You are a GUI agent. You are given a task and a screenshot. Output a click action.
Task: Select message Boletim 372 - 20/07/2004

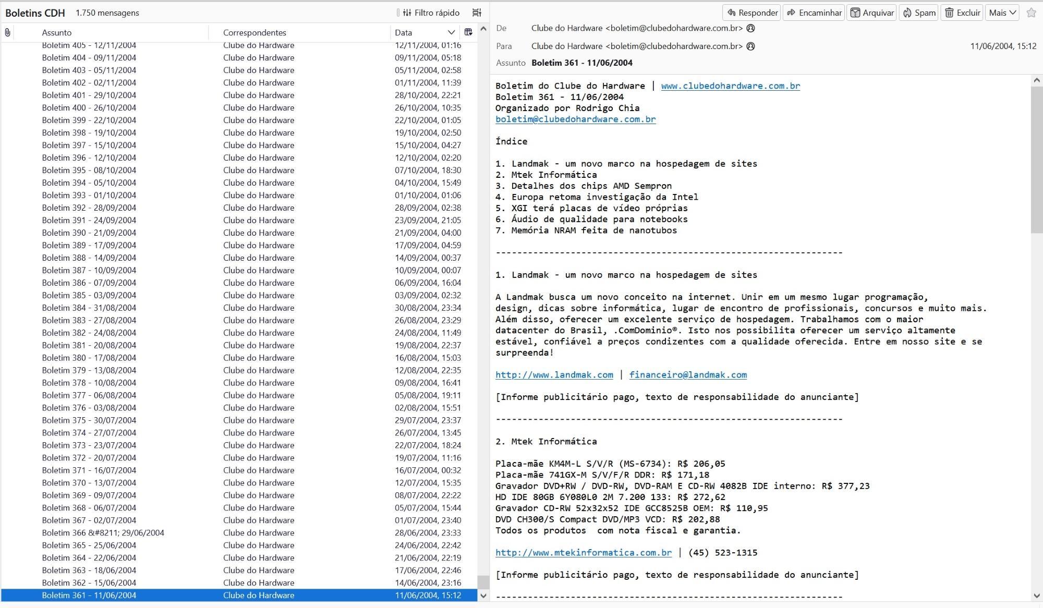click(x=239, y=458)
